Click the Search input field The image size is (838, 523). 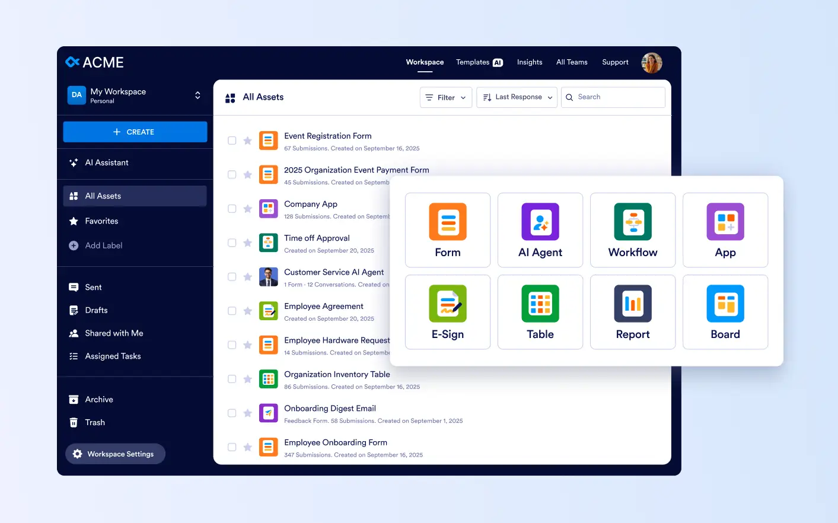617,97
